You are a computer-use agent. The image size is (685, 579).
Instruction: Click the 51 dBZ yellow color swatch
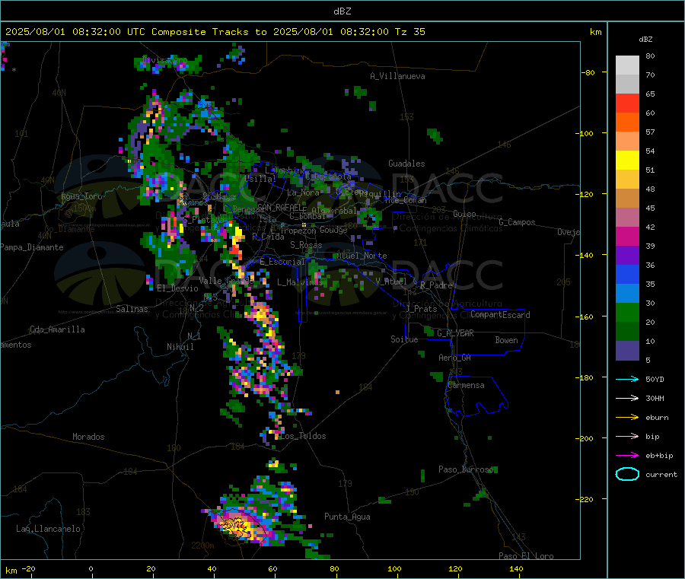tap(627, 161)
